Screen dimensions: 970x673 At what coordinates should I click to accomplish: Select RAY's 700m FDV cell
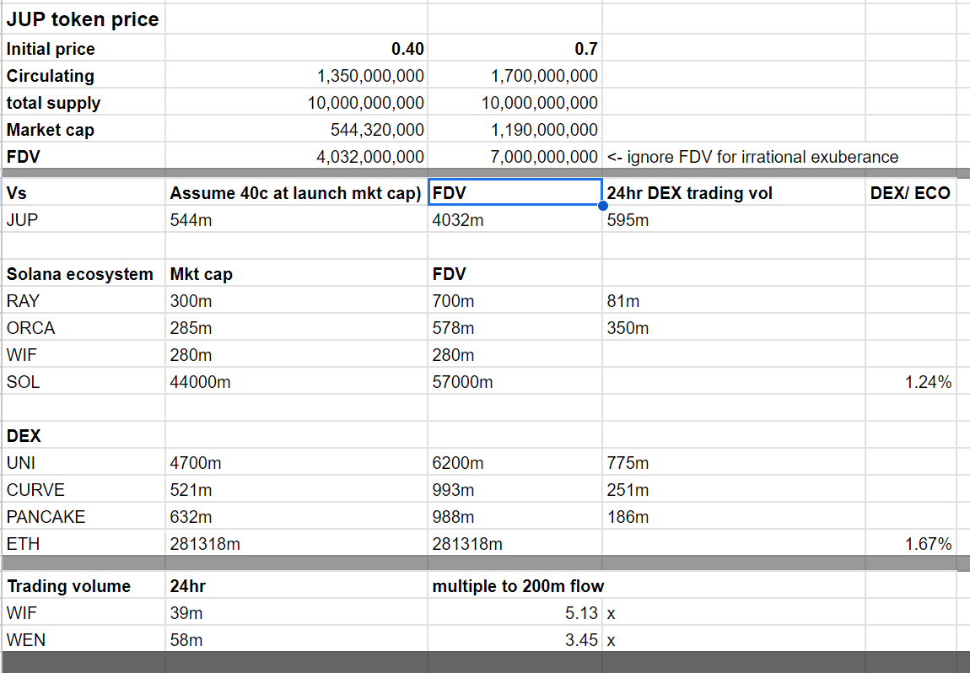tap(515, 300)
